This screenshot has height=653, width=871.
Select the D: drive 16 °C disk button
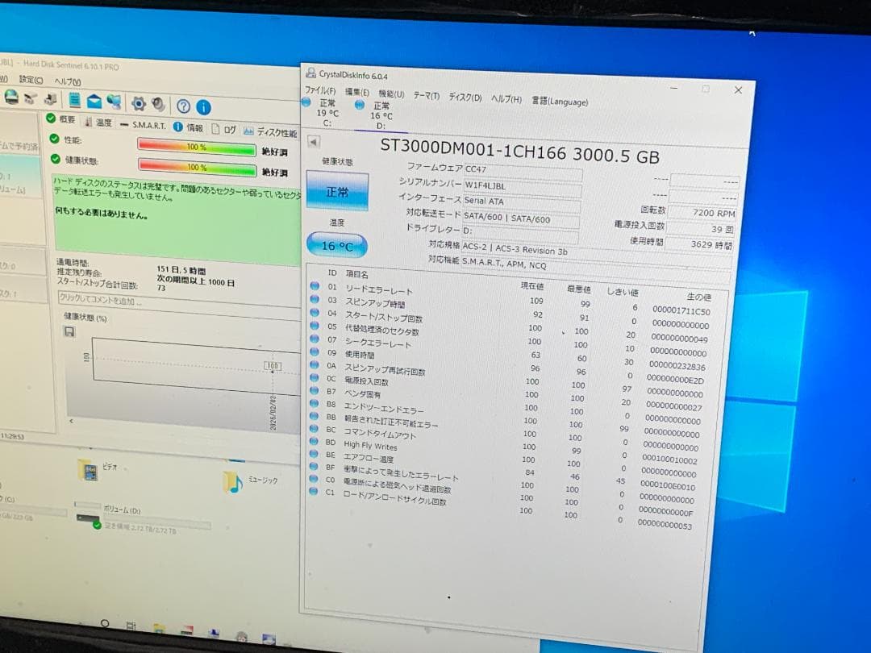coord(376,115)
